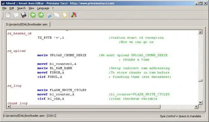Screen dimensions: 209x122
Task: Select the bootloader.asm document tab
Action: click(27, 25)
